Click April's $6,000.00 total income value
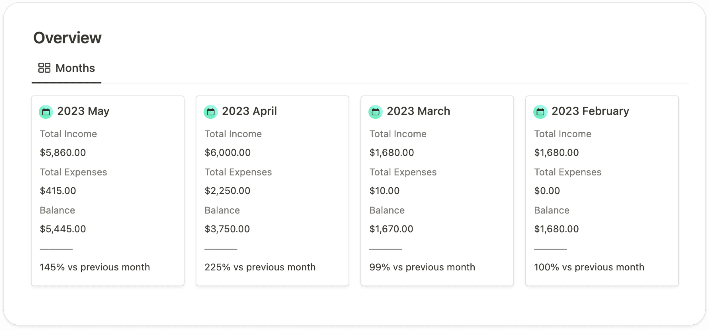 227,152
